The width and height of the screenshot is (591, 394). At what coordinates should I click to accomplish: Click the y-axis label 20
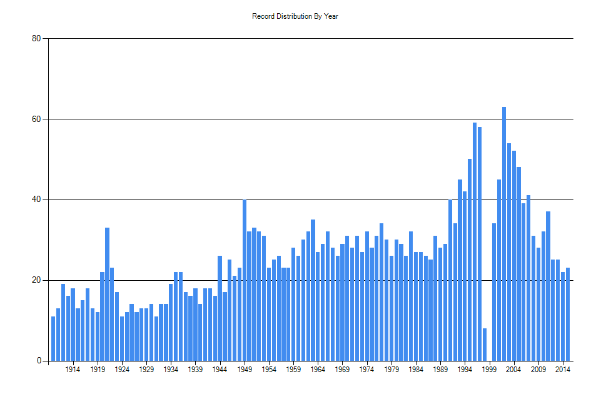(36, 281)
